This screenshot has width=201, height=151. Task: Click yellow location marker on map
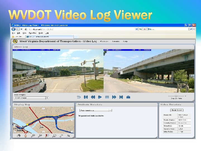click(x=27, y=124)
